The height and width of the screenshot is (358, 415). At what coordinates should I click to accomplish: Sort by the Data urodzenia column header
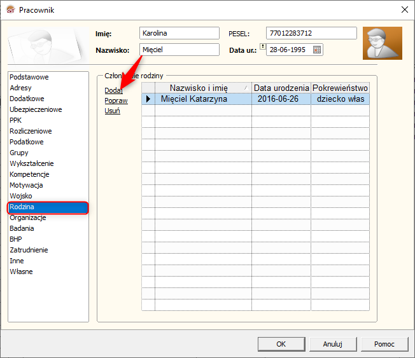click(281, 88)
